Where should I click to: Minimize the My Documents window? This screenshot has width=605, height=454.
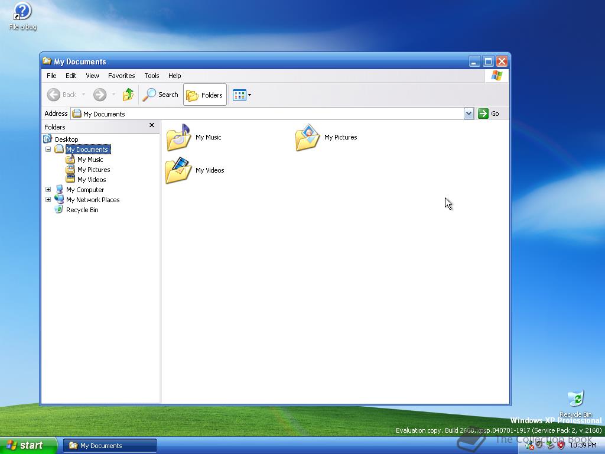click(x=474, y=61)
